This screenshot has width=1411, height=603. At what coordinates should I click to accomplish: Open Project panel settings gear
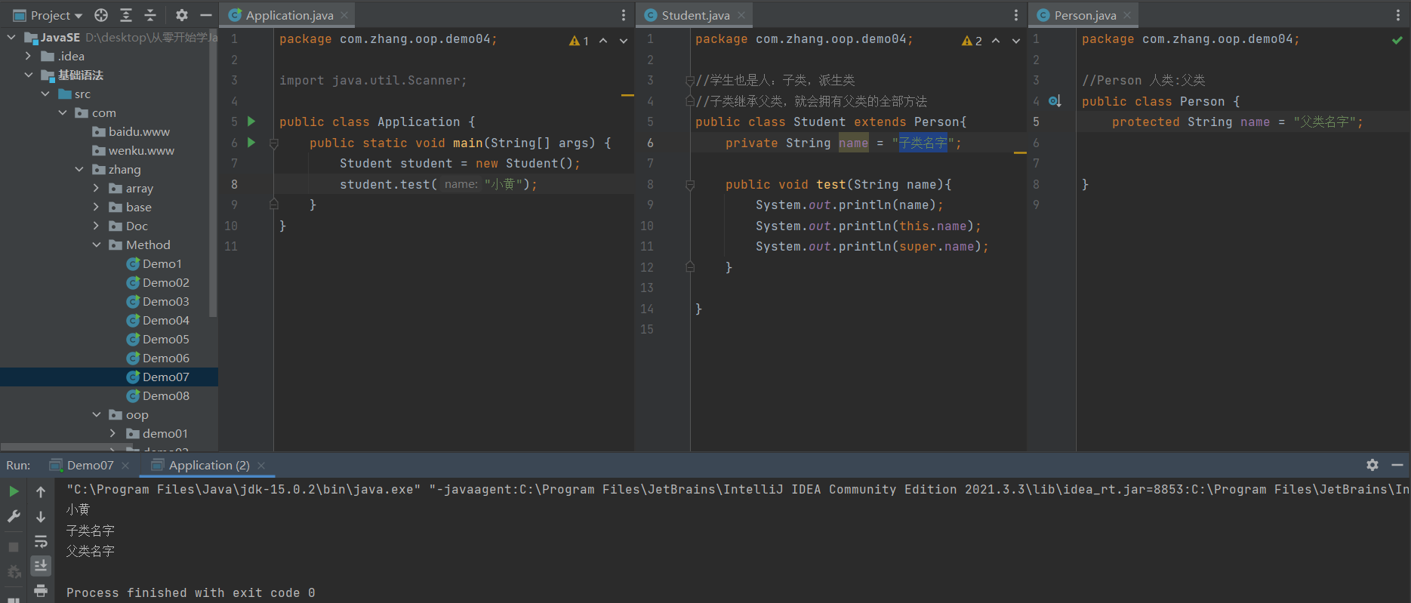182,15
